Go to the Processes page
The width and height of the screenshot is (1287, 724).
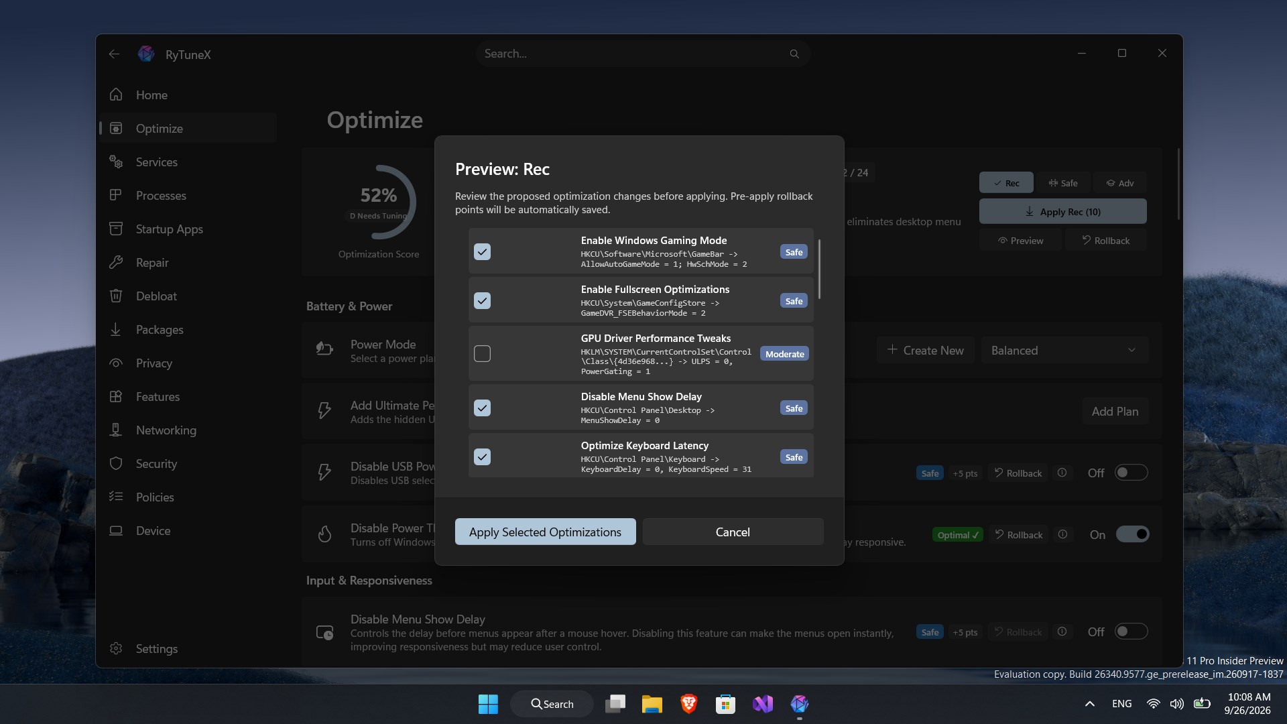point(188,195)
